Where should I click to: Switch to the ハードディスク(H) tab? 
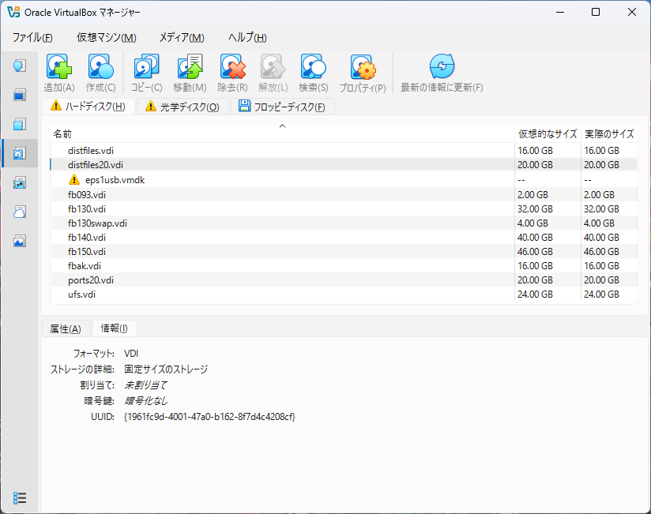pyautogui.click(x=88, y=107)
